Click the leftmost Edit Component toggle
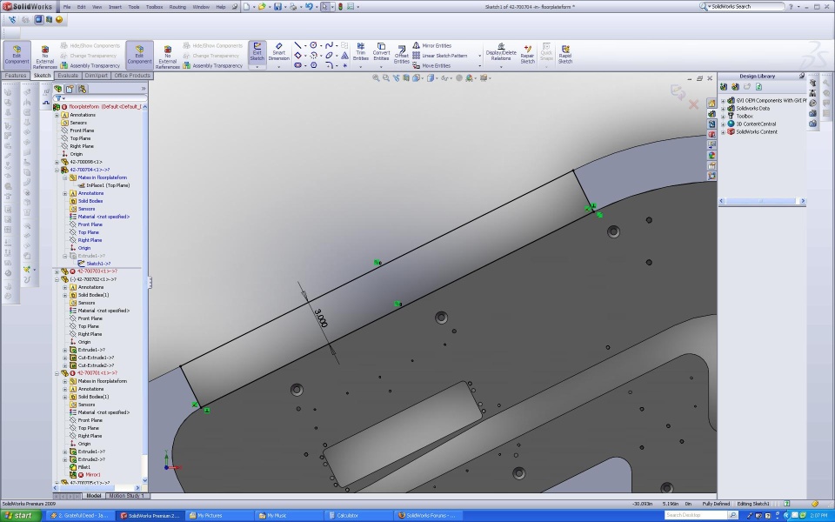Viewport: 835px width, 522px height. pos(17,56)
